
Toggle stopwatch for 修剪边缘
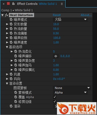coord(16,102)
